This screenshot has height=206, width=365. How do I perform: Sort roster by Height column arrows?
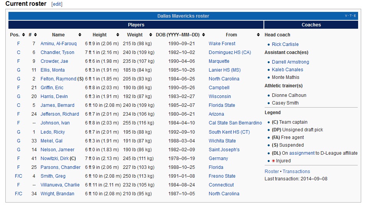118,35
